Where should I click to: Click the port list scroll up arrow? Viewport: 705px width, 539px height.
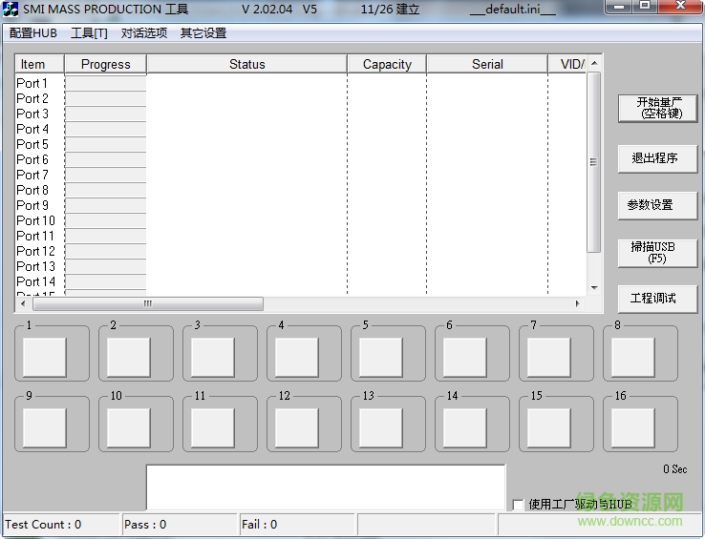(x=594, y=63)
